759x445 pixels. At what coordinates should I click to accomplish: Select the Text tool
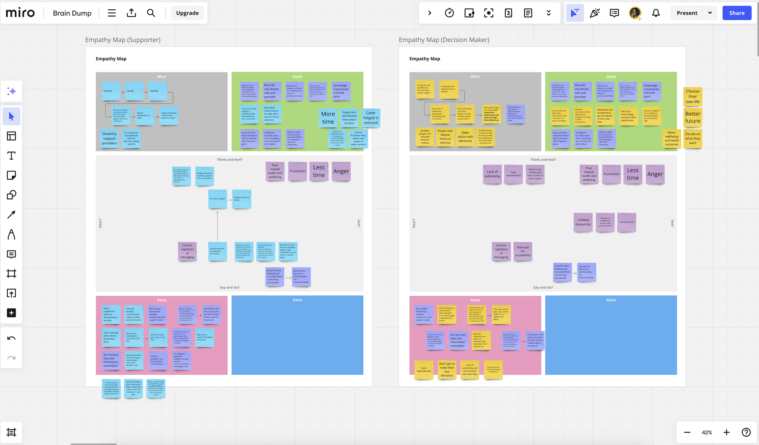pos(12,156)
